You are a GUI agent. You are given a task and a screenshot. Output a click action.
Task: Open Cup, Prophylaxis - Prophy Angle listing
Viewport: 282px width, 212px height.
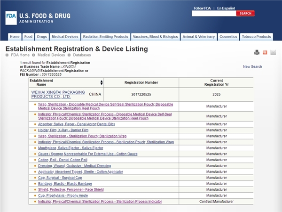pos(63,196)
